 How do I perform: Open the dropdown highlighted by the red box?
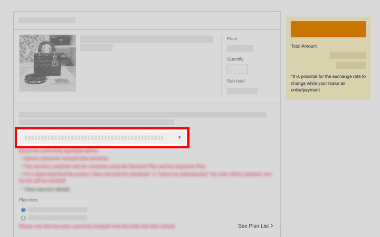102,138
